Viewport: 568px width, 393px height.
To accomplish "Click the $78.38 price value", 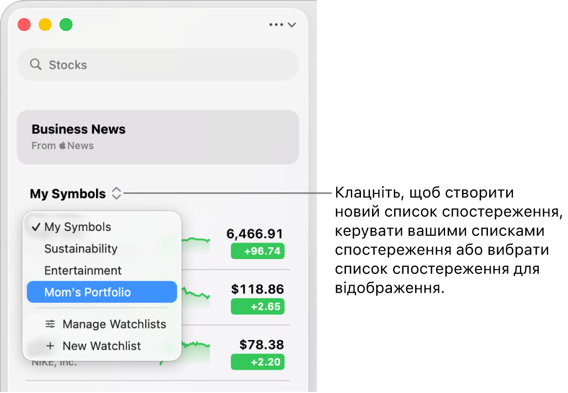I will [x=262, y=344].
